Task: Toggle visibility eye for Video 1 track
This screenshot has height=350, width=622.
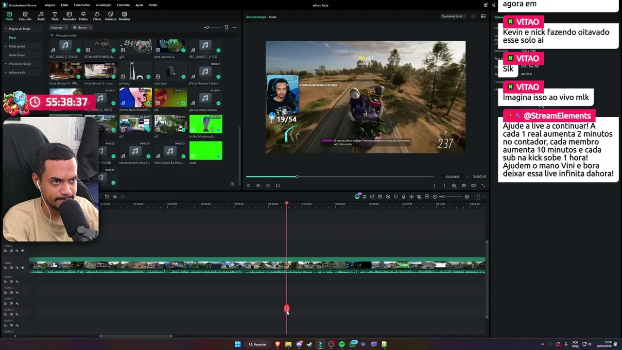Action: click(x=22, y=267)
